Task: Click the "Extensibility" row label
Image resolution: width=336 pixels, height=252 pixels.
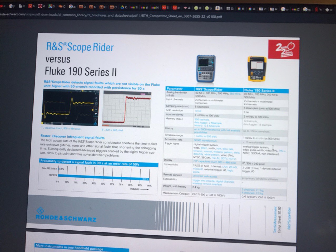Action: coord(170,179)
